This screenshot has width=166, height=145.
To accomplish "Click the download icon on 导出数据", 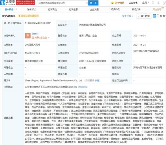I will tap(139, 16).
